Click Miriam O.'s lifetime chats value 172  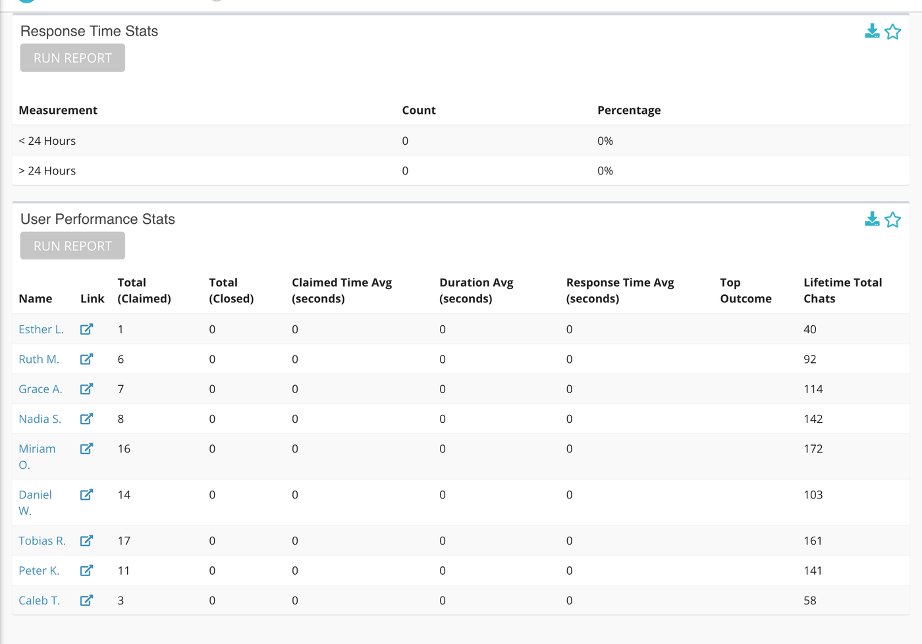click(813, 448)
